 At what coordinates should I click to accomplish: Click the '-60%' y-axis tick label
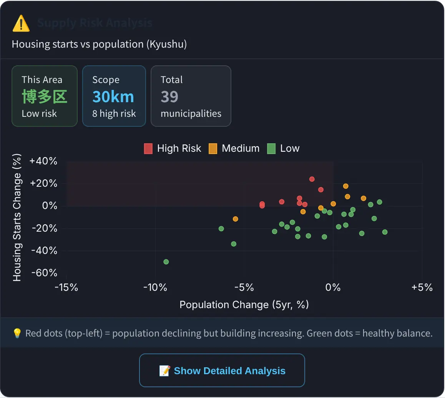44,273
